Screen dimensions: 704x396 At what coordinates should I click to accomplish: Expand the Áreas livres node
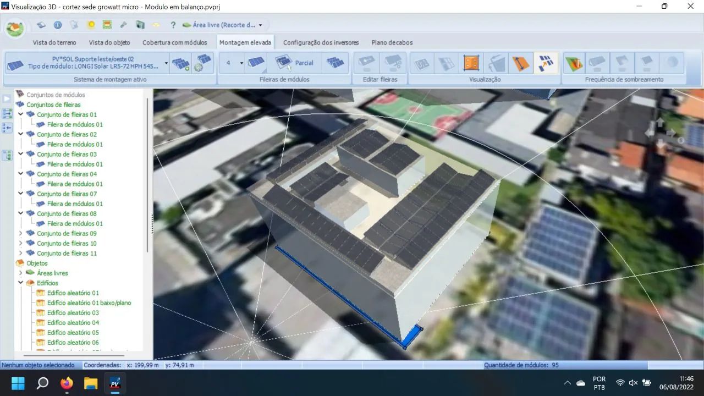(x=20, y=273)
